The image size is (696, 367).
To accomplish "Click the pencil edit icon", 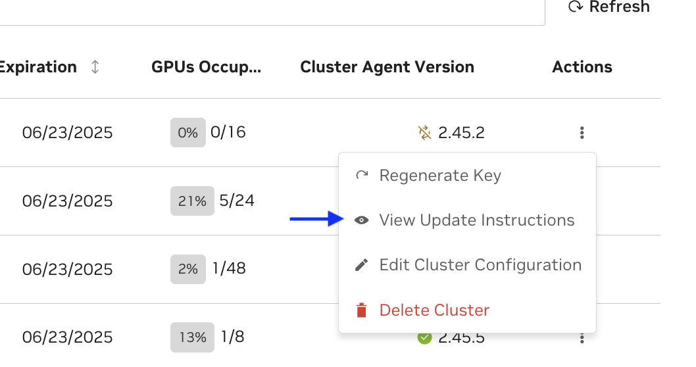I will [361, 265].
